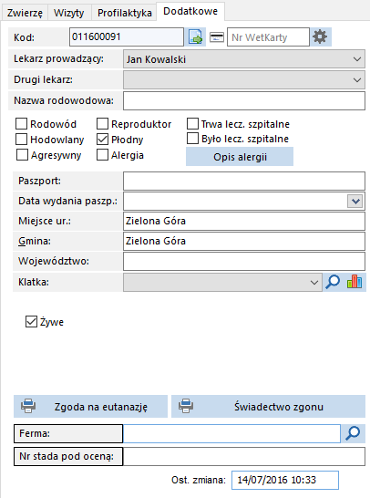
Task: Click the document export icon beside Kod
Action: click(x=195, y=36)
